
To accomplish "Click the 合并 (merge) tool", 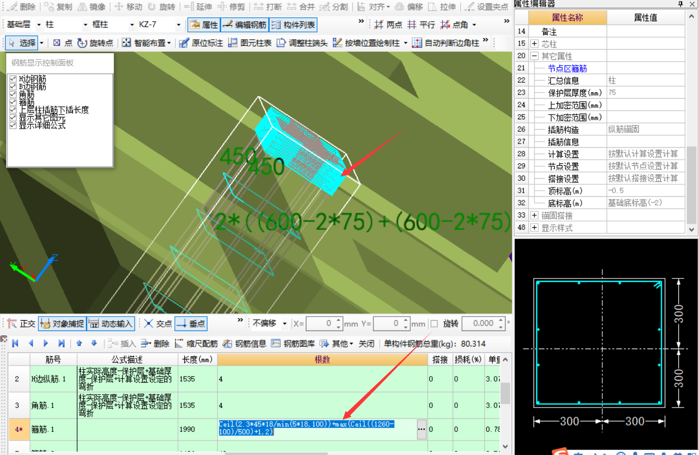I will pyautogui.click(x=301, y=7).
